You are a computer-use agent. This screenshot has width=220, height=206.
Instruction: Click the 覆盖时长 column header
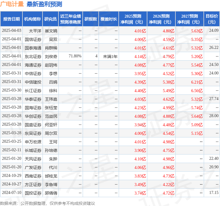click(109, 19)
